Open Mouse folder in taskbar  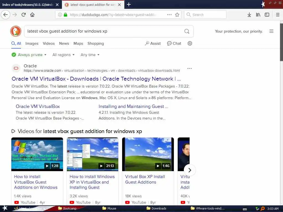[x=109, y=208]
